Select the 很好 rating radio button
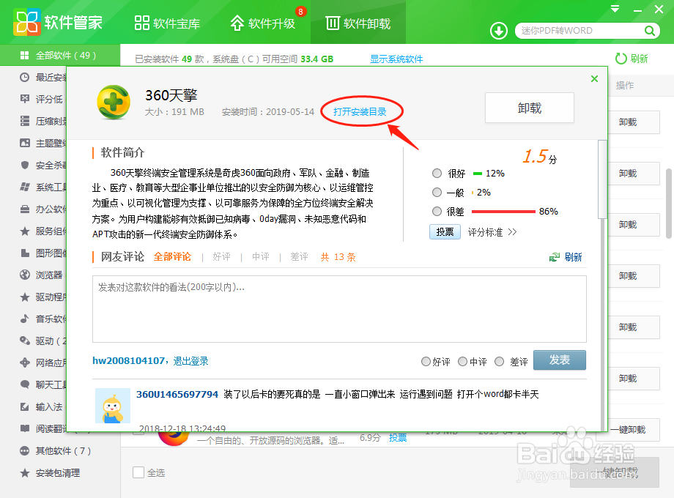 [437, 173]
